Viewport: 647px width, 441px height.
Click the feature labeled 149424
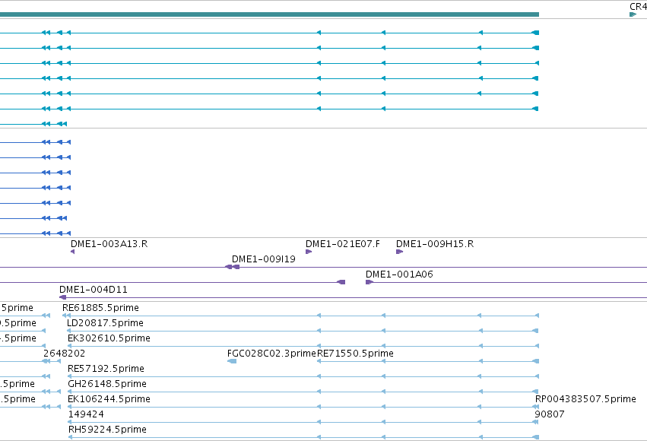86,414
